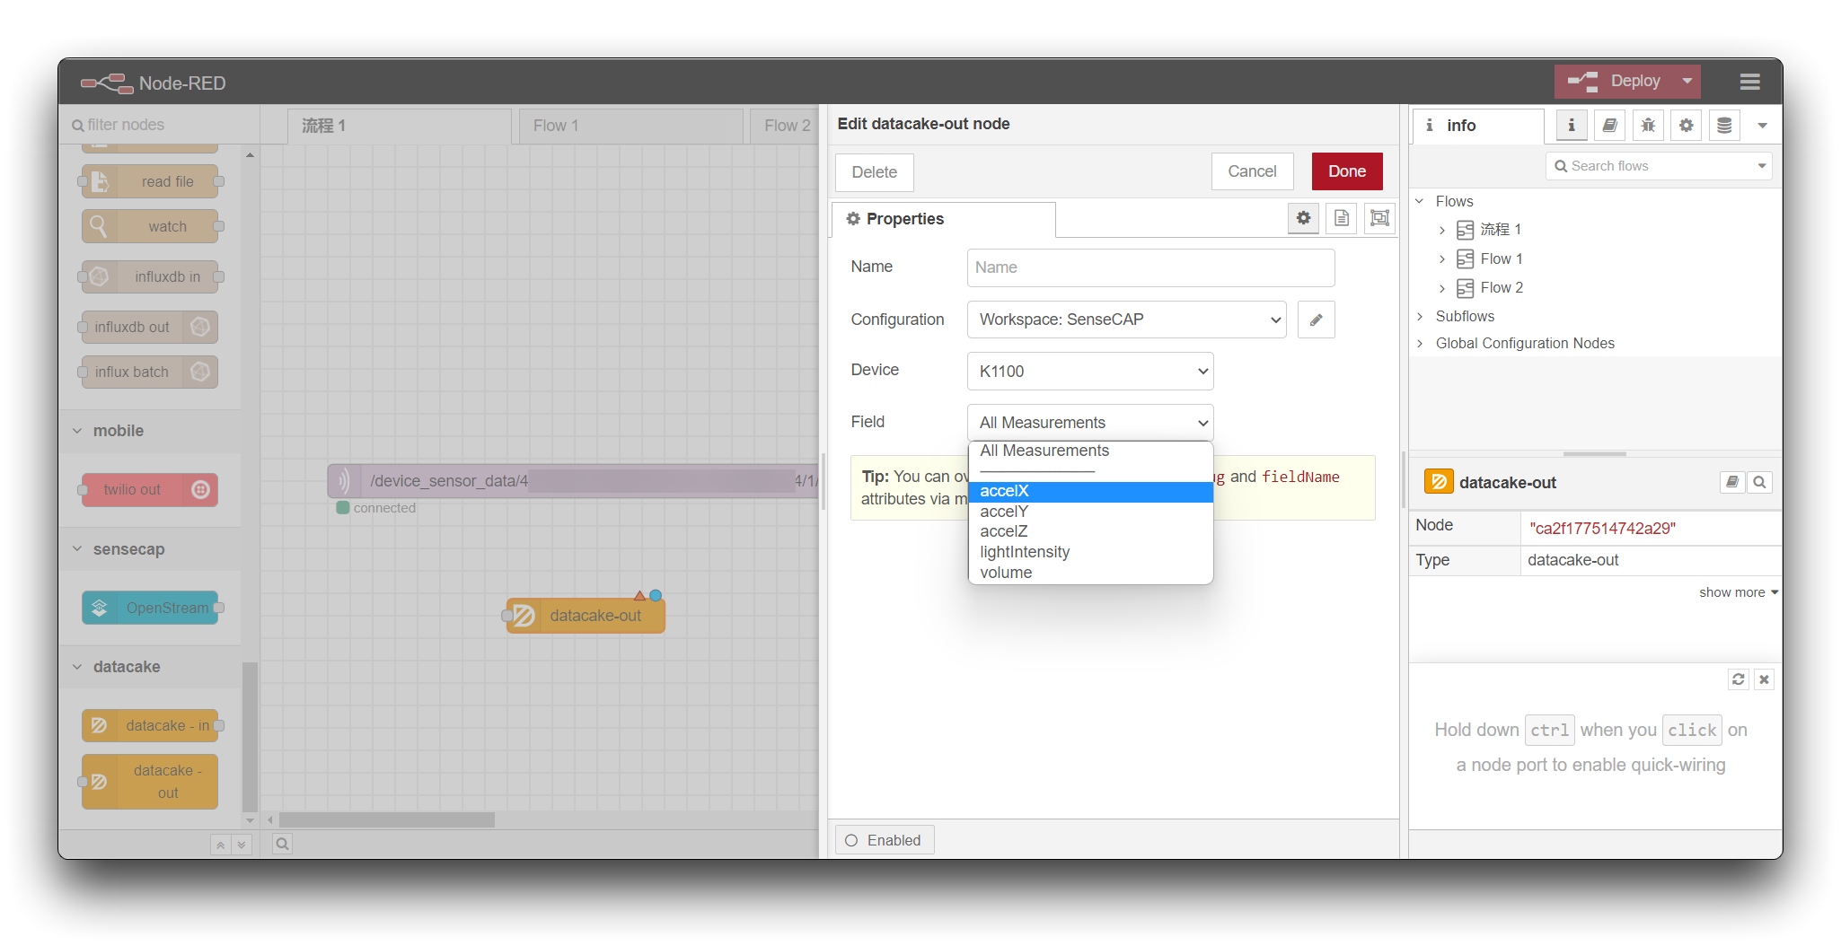Select the twilio out palette node
Screen dimensions: 1841x946
(150, 489)
